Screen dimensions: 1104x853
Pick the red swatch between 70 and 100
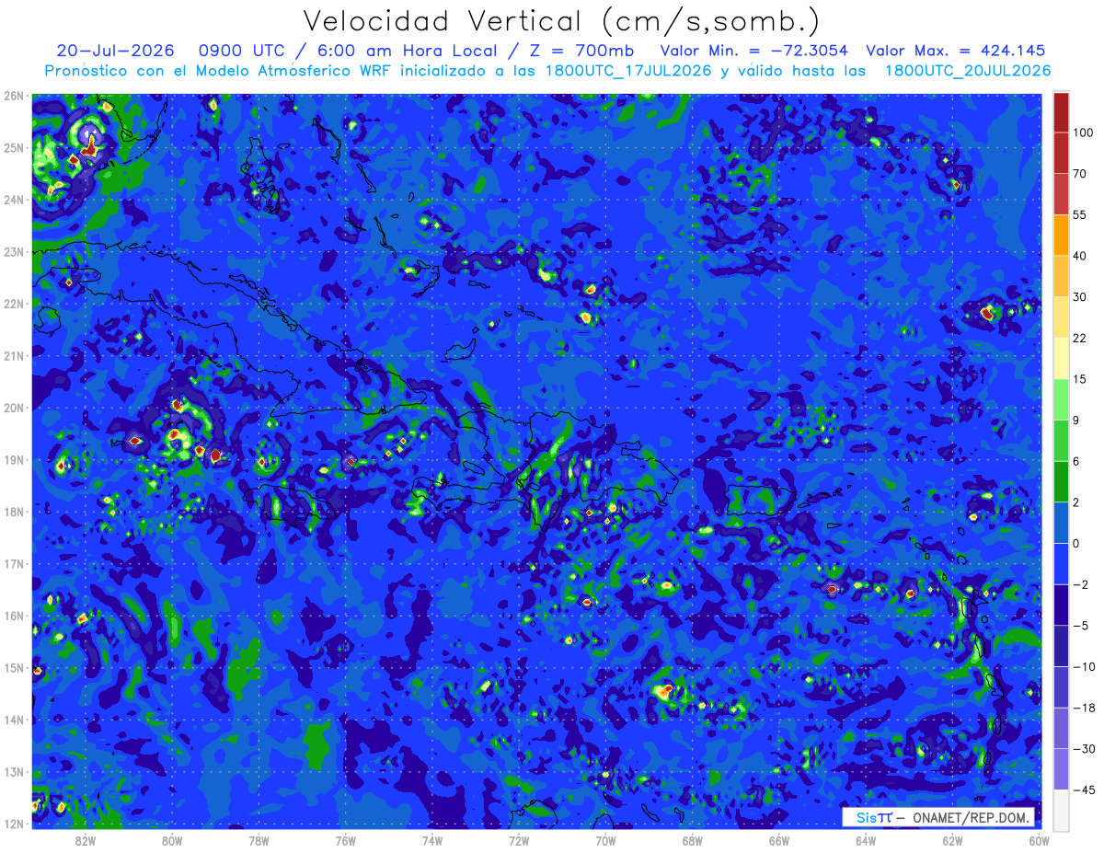point(1061,153)
